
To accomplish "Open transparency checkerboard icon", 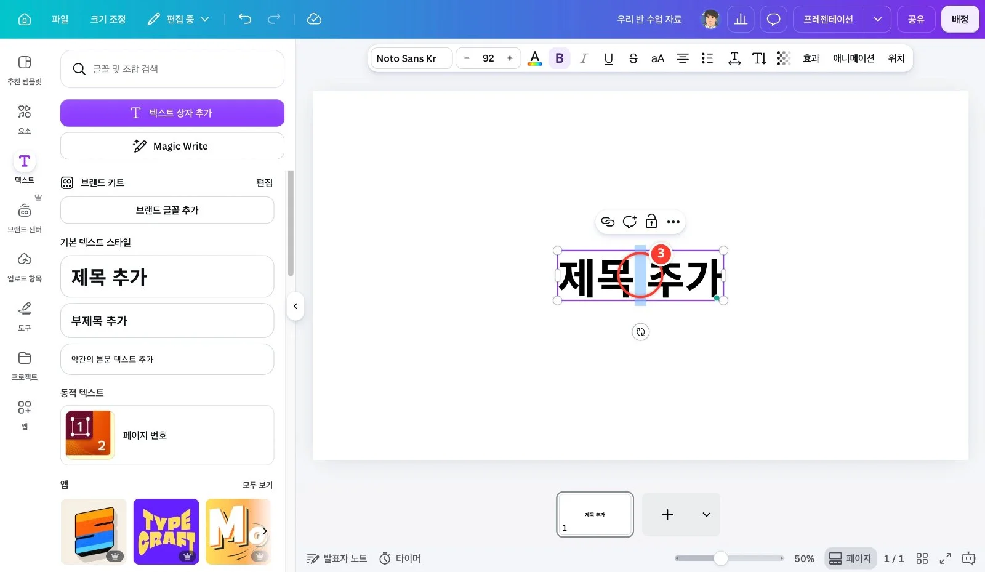I will point(783,58).
